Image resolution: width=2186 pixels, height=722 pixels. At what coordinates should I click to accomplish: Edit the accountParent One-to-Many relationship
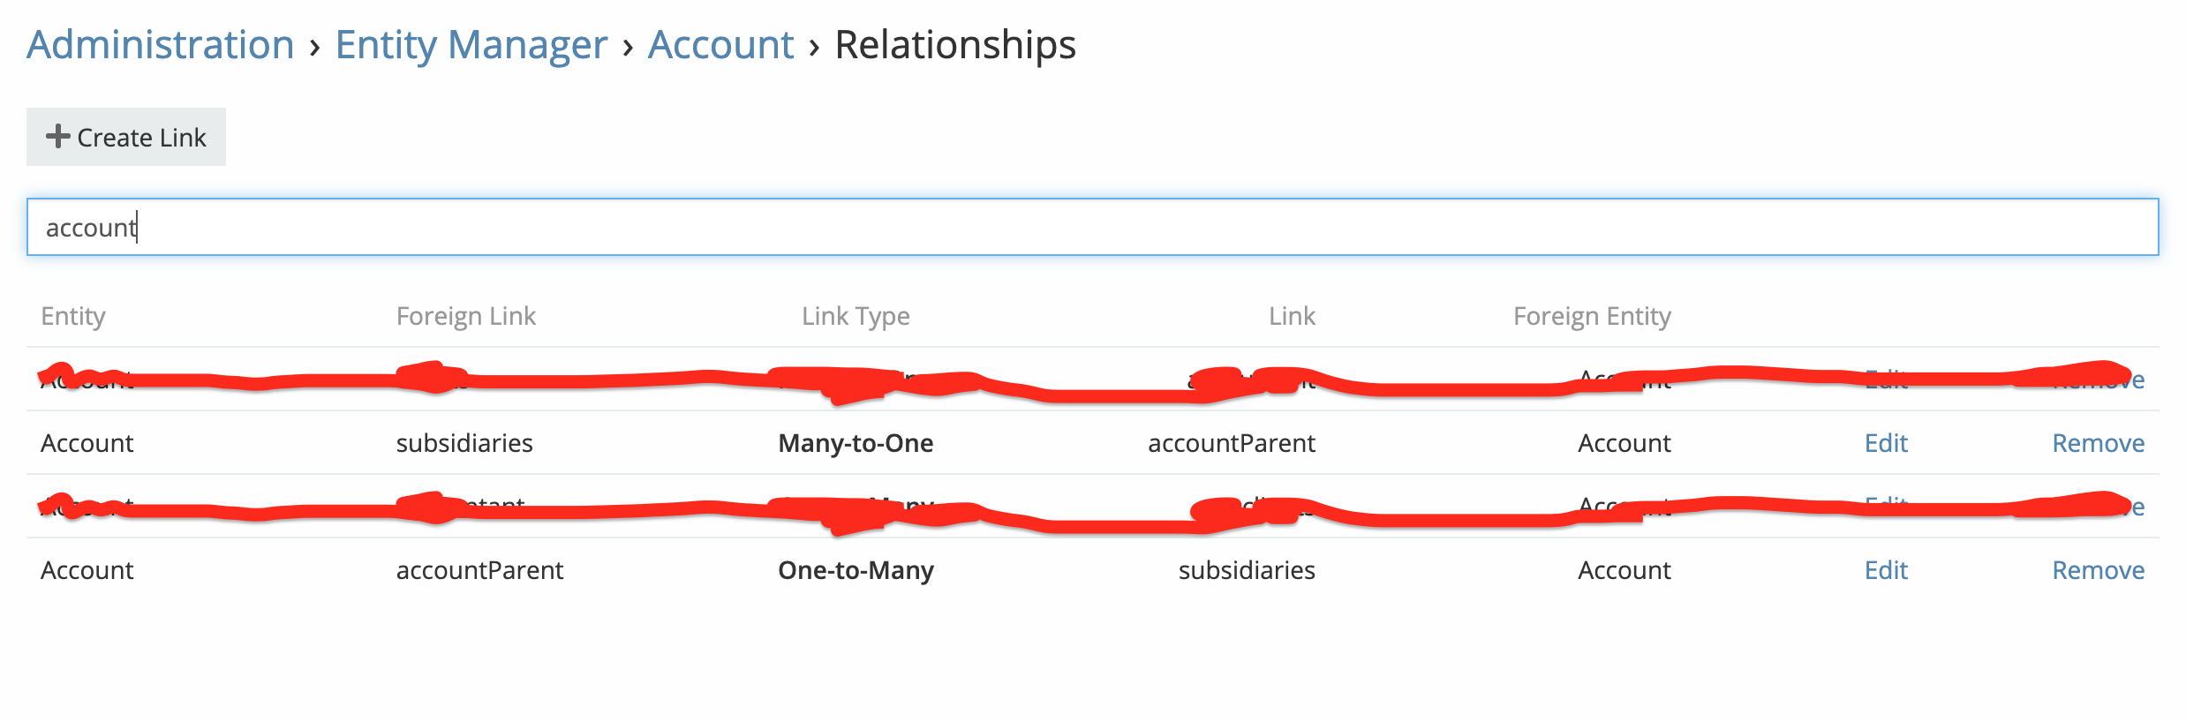pos(1886,570)
